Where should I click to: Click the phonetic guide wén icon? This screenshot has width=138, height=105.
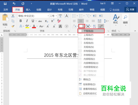click(60, 16)
